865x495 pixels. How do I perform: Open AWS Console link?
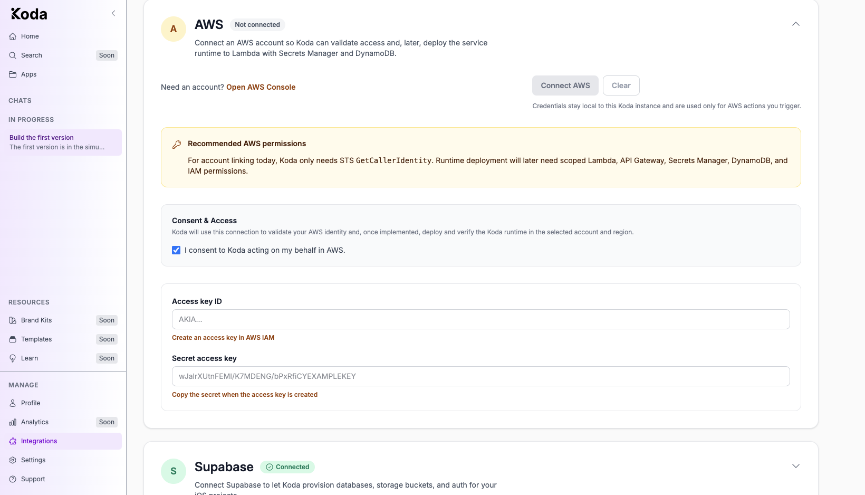(x=261, y=87)
